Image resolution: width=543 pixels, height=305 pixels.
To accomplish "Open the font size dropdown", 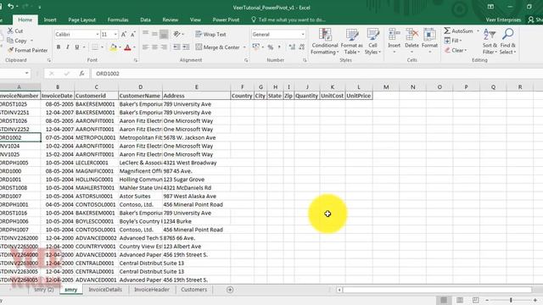I will [115, 34].
